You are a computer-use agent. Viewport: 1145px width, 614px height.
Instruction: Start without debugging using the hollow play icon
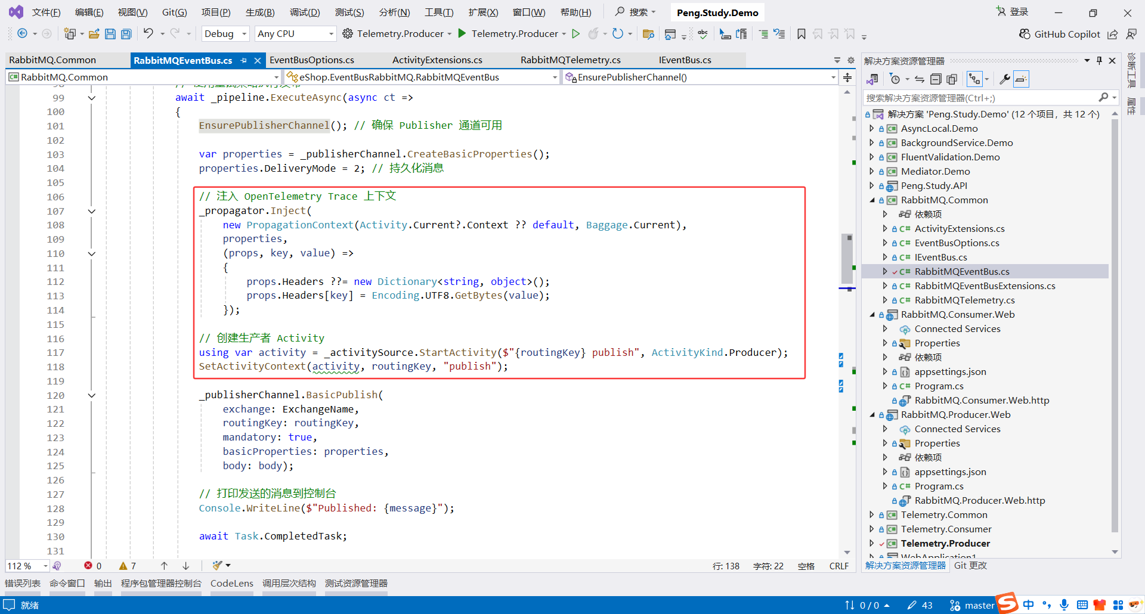click(575, 34)
